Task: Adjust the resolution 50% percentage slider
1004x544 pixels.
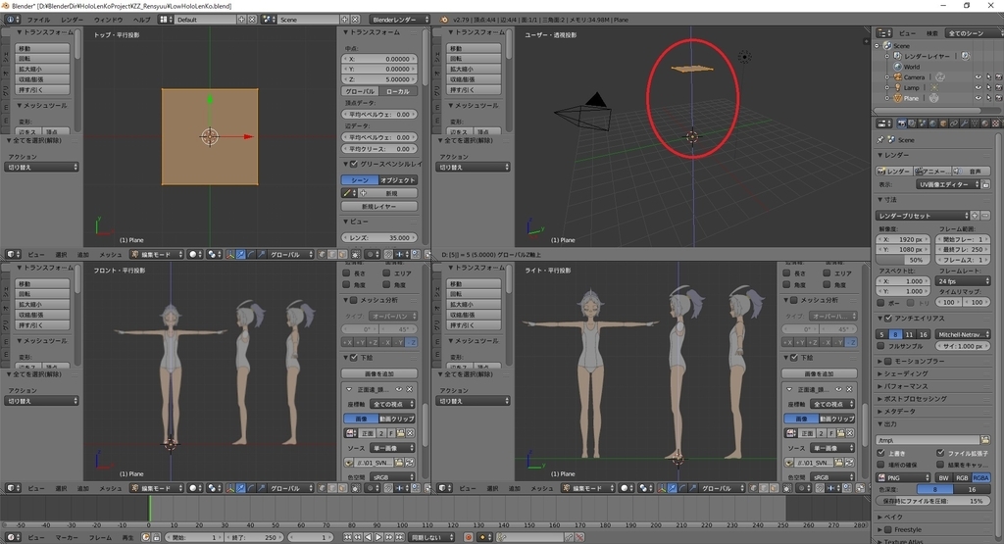Action: 903,260
